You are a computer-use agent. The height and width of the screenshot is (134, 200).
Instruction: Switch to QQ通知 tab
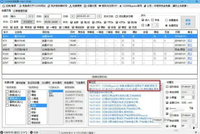[x=46, y=83]
